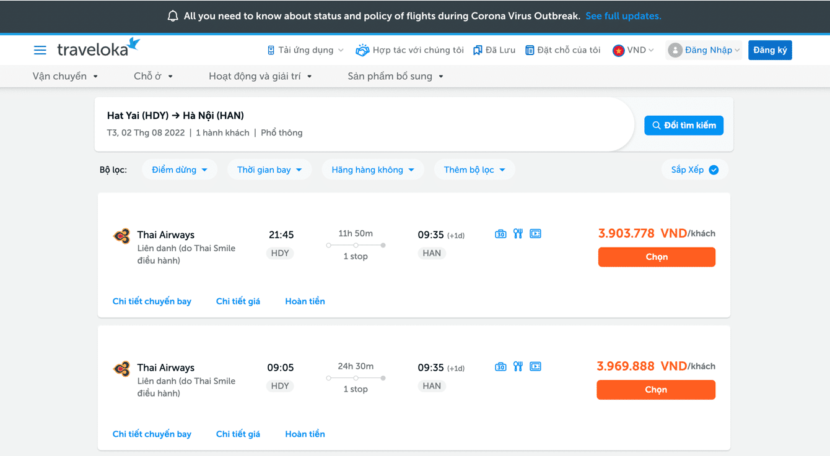Click baggage 30 icon on 3.969.888 VND flight
Viewport: 830px width, 456px height.
pos(500,367)
